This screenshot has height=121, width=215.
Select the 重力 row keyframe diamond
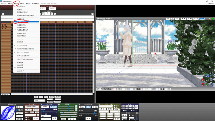tap(12, 28)
